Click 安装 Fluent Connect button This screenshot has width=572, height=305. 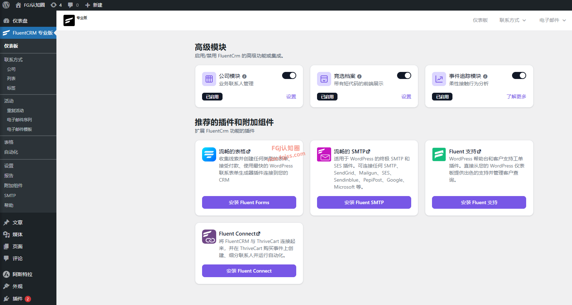click(249, 271)
